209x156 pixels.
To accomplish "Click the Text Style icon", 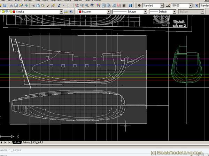I will point(139,6).
